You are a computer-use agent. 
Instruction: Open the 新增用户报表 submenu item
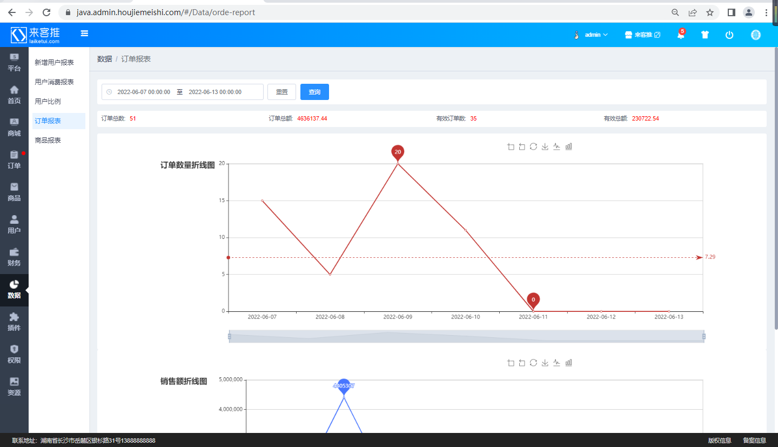pos(58,63)
